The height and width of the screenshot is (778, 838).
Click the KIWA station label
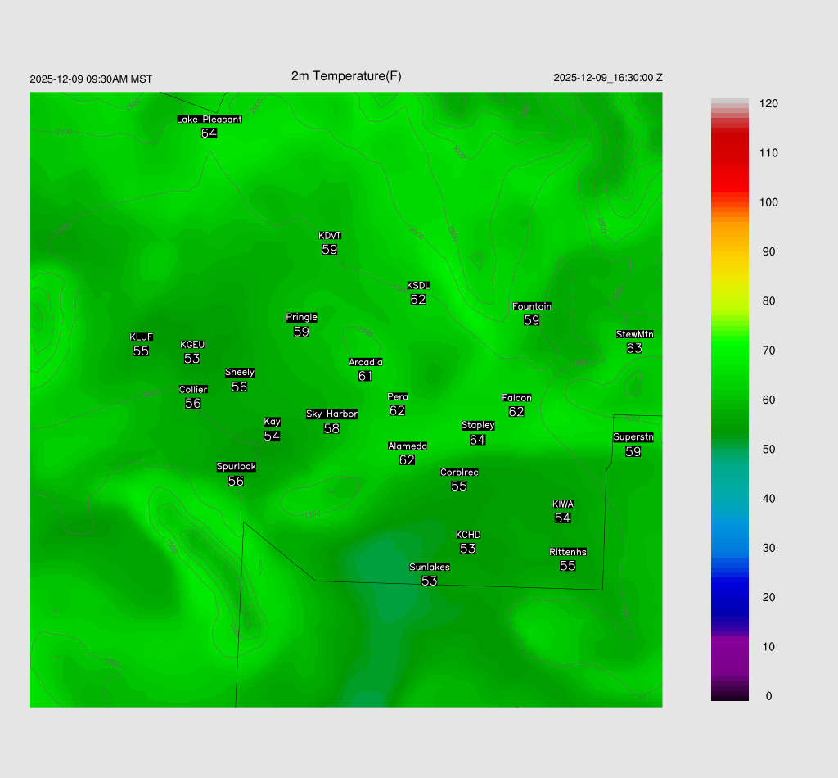click(562, 504)
